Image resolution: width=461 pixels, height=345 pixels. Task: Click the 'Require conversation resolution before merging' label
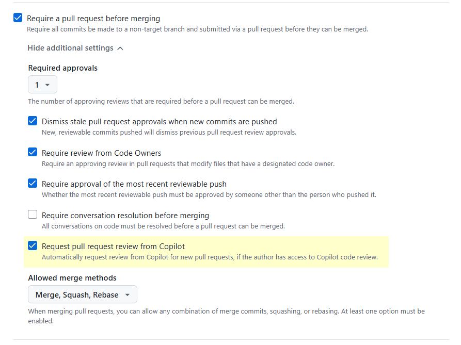click(x=125, y=215)
